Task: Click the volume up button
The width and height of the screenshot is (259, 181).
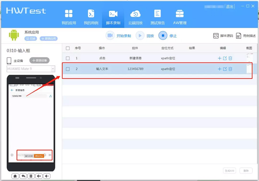Action: (39, 176)
